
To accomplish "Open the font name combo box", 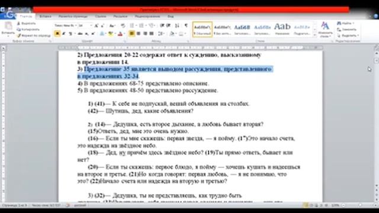I will pos(66,25).
